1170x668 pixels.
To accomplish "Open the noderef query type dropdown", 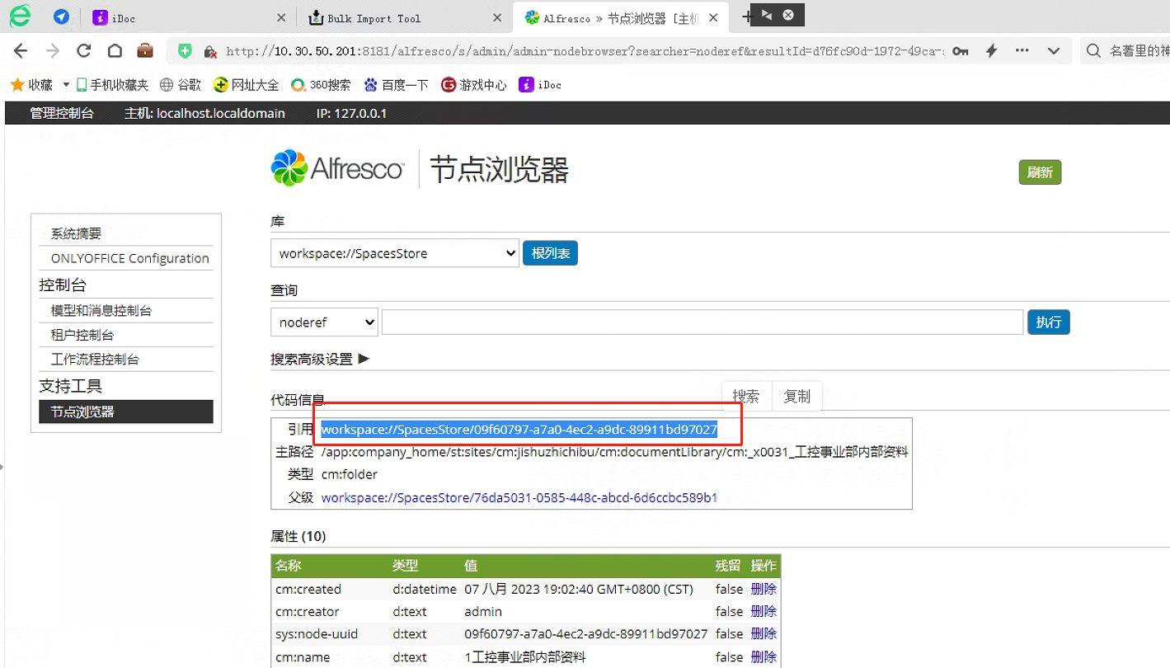I will coord(324,322).
